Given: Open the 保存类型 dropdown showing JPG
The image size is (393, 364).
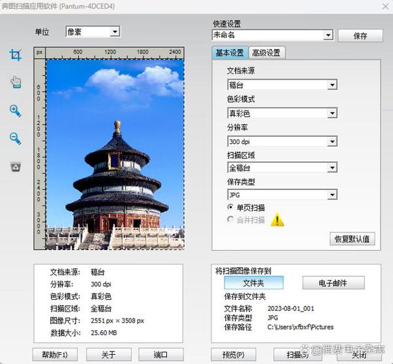Looking at the screenshot, I should [282, 194].
